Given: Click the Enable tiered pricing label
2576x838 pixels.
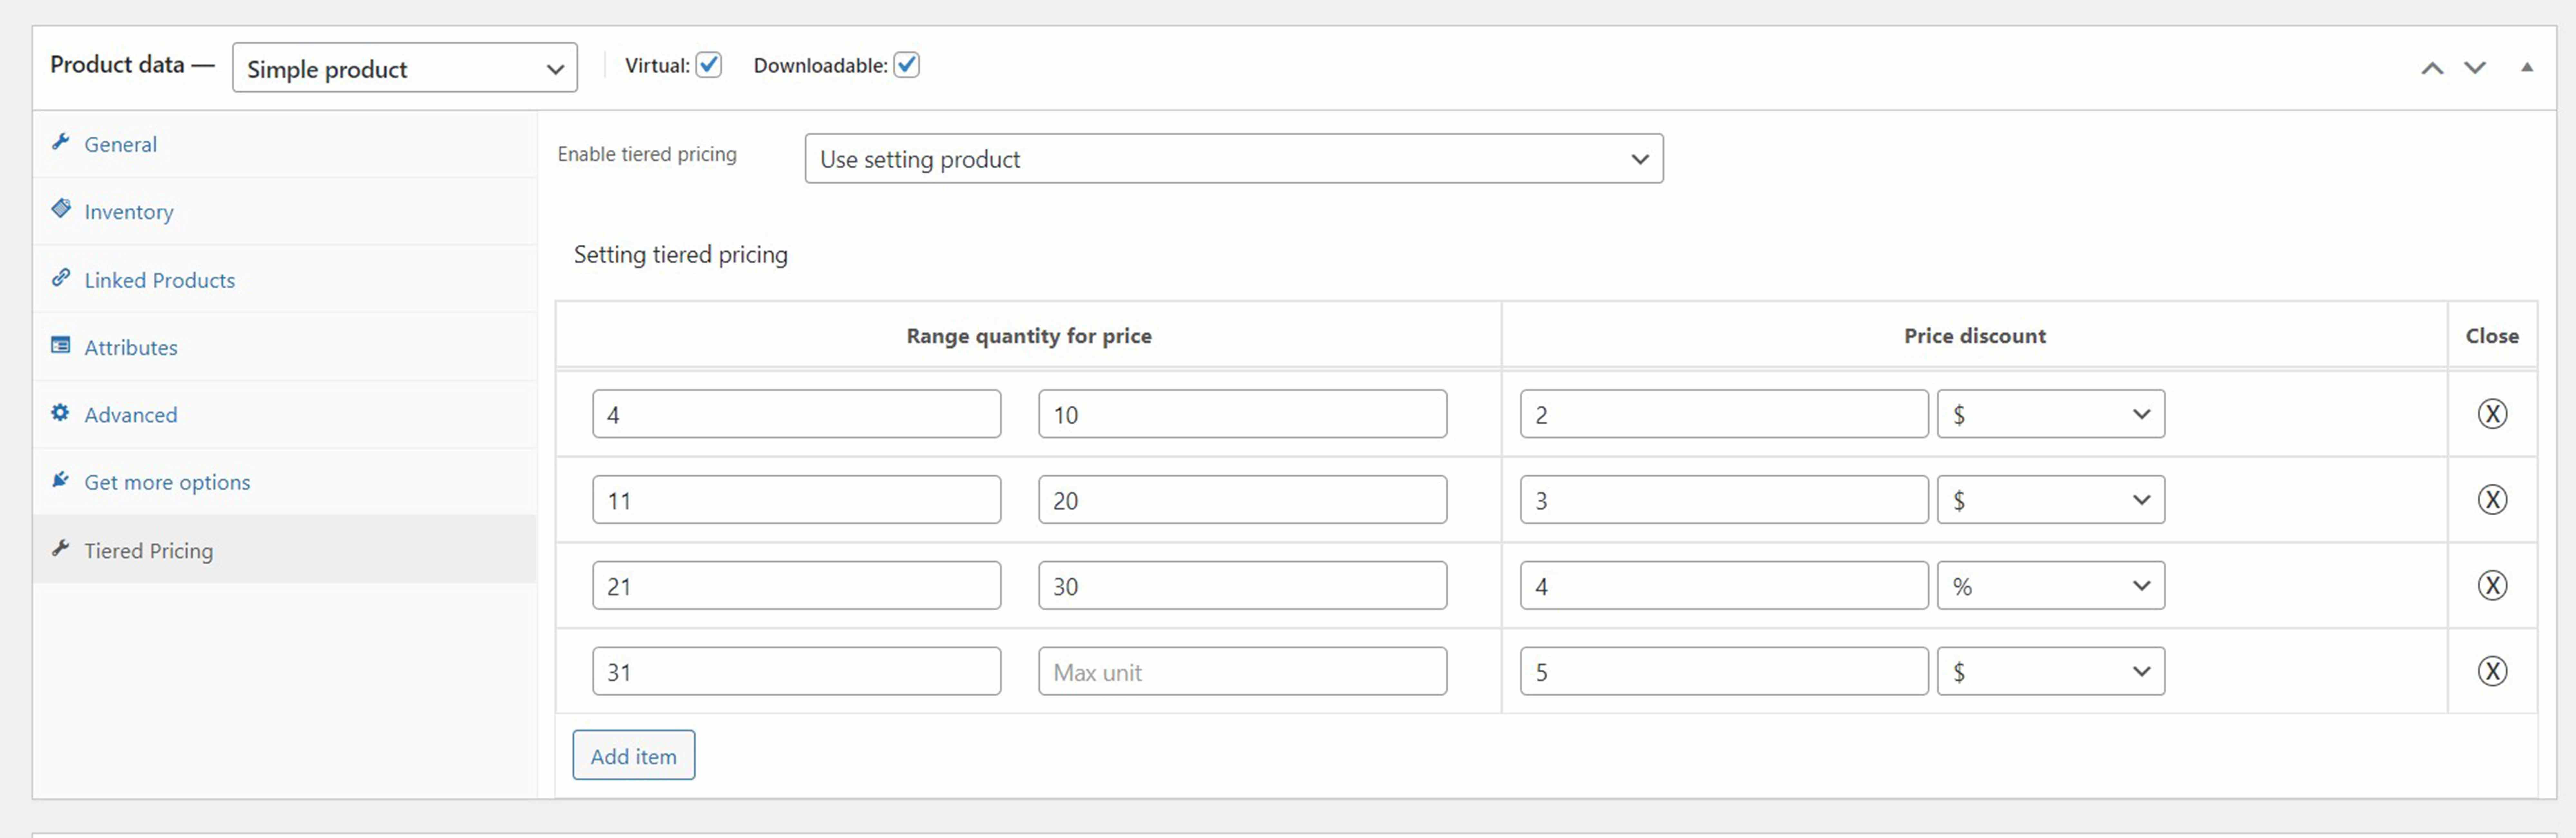Looking at the screenshot, I should pos(647,154).
